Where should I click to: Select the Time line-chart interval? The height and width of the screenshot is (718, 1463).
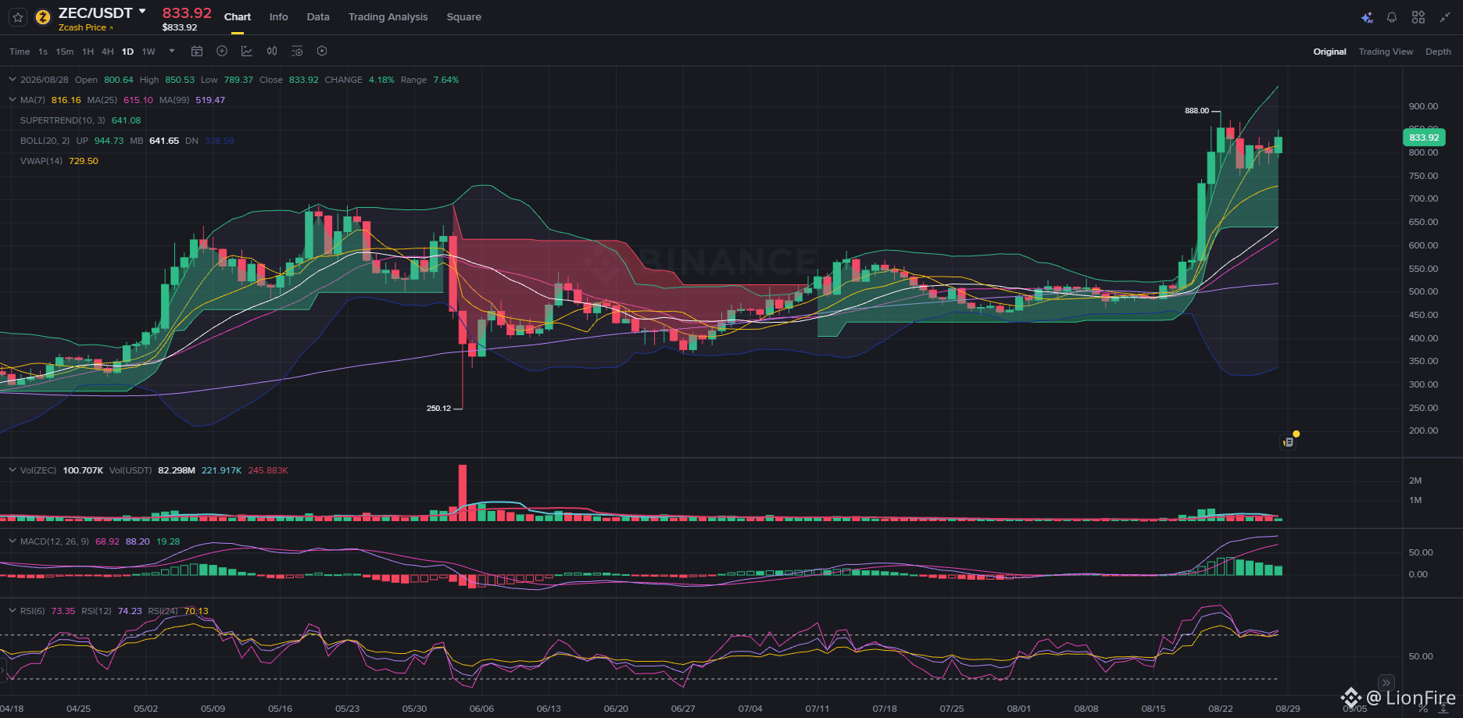[x=20, y=52]
